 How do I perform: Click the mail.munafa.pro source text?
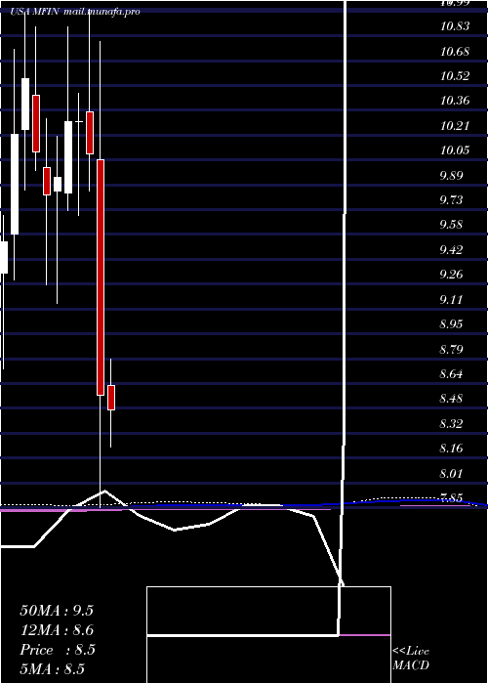click(102, 12)
